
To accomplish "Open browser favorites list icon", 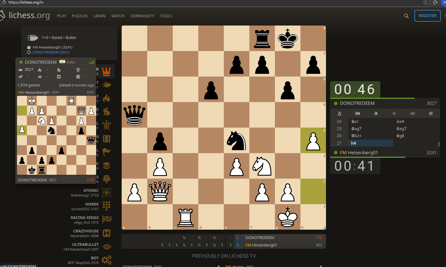I will [435, 2].
